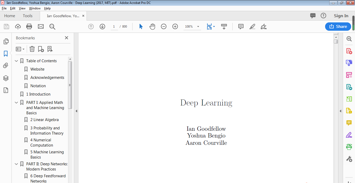
Task: Click the document vertical scrollbar thumb
Action: coord(336,42)
